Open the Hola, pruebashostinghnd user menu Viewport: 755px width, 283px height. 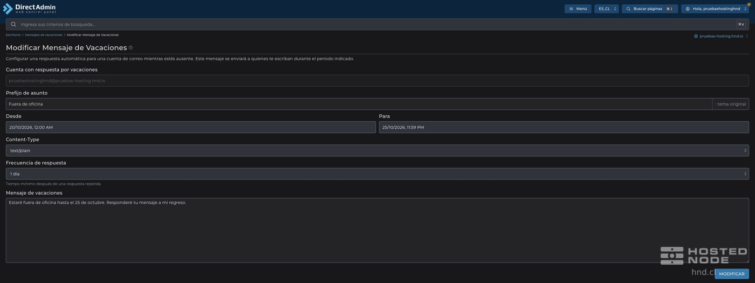point(715,9)
